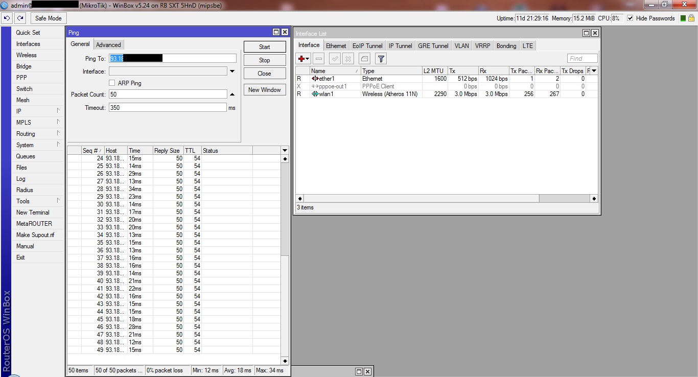Click the X disable interface icon
698x377 pixels.
pyautogui.click(x=348, y=59)
